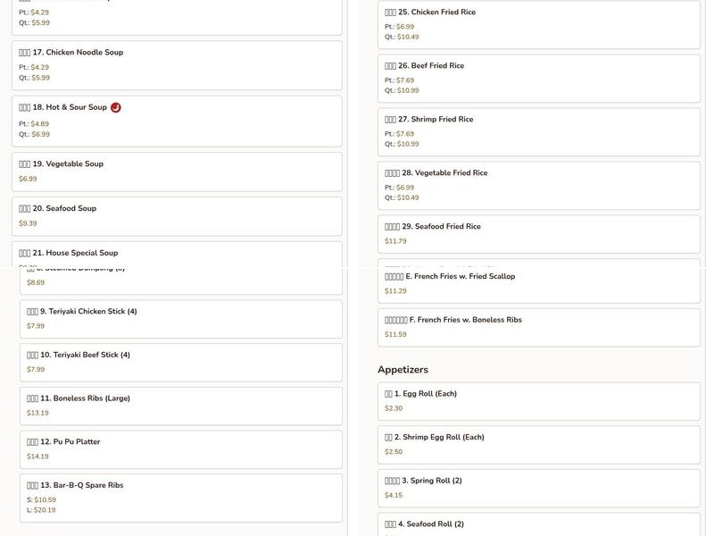
Task: Choose 29. Seafood Fried Rice
Action: pos(539,234)
